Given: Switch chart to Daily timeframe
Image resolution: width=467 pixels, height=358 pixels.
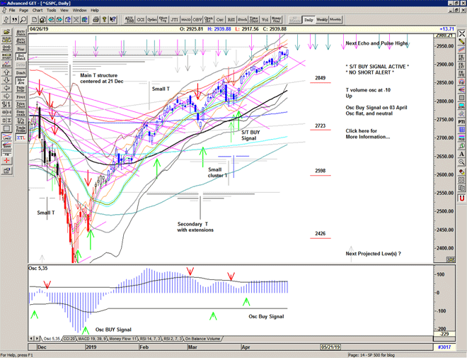Looking at the screenshot, I should (x=309, y=20).
